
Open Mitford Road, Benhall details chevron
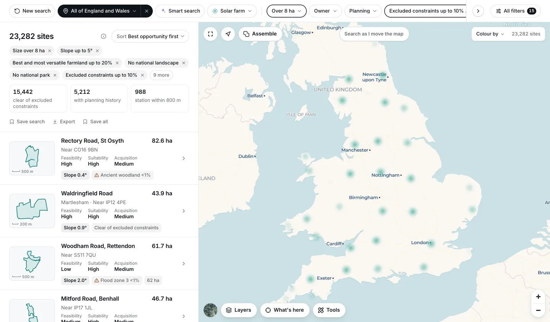(184, 316)
